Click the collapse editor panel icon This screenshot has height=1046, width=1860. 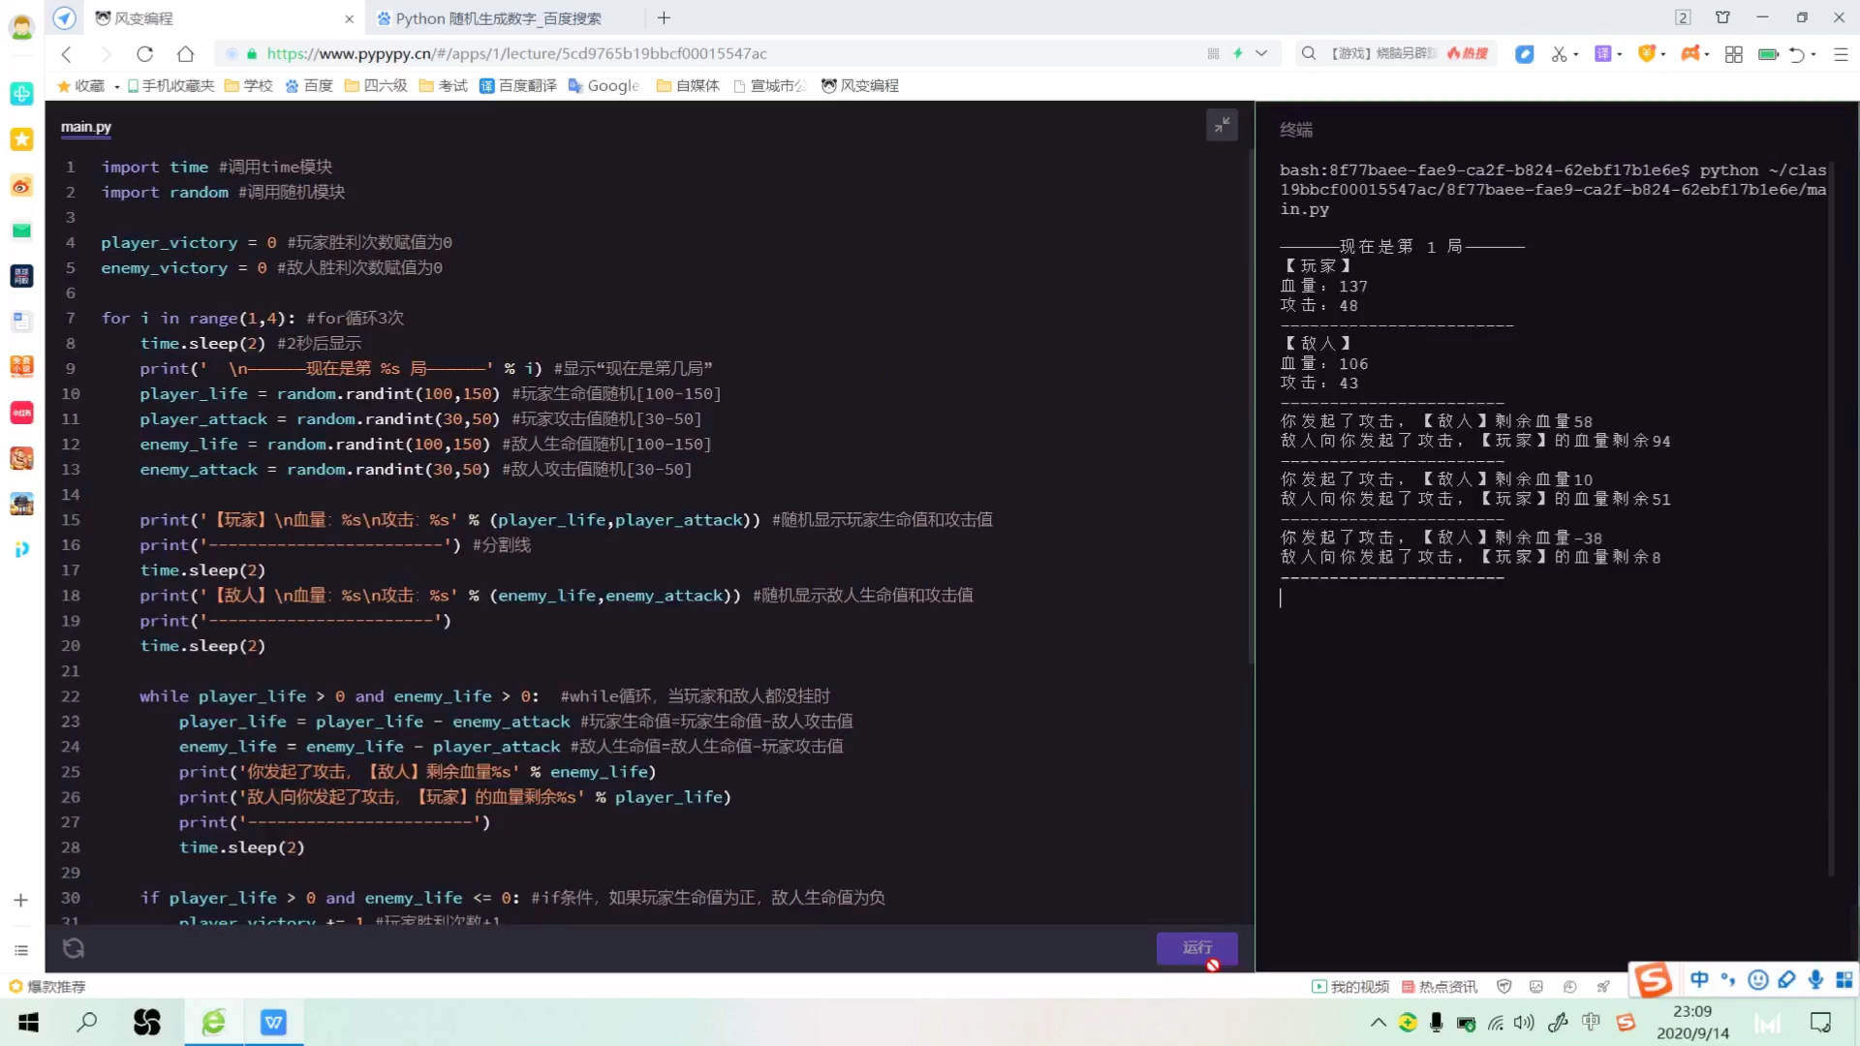(x=1222, y=125)
